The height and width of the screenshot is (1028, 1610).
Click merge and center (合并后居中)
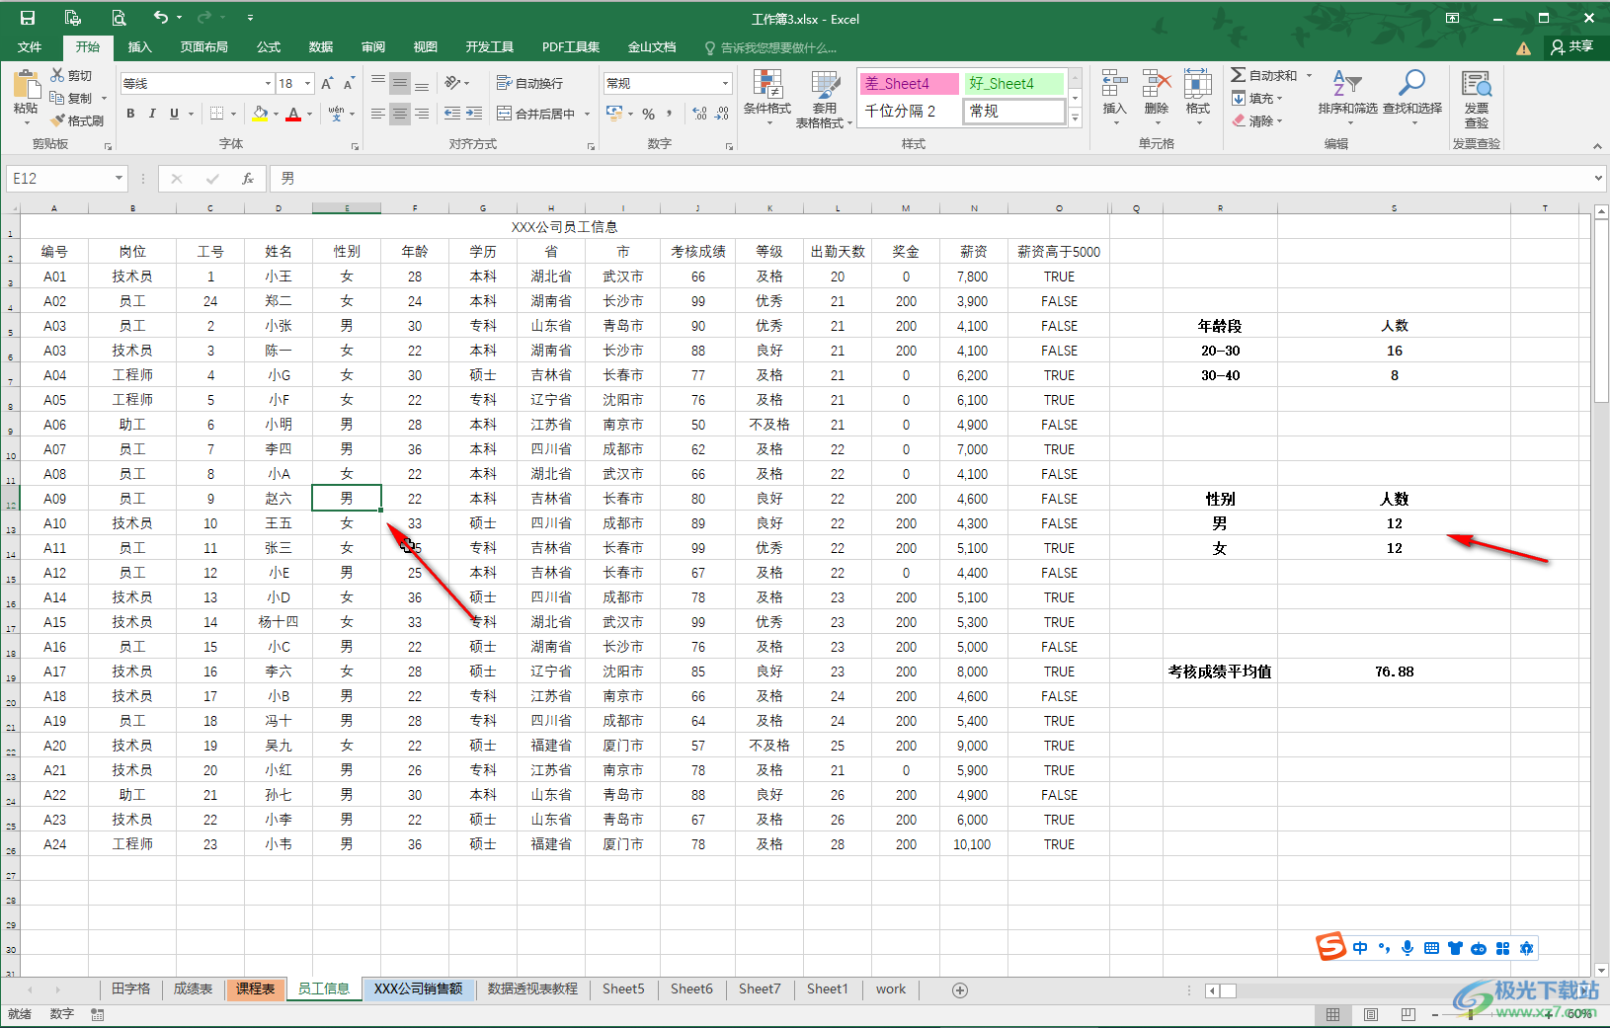(536, 114)
